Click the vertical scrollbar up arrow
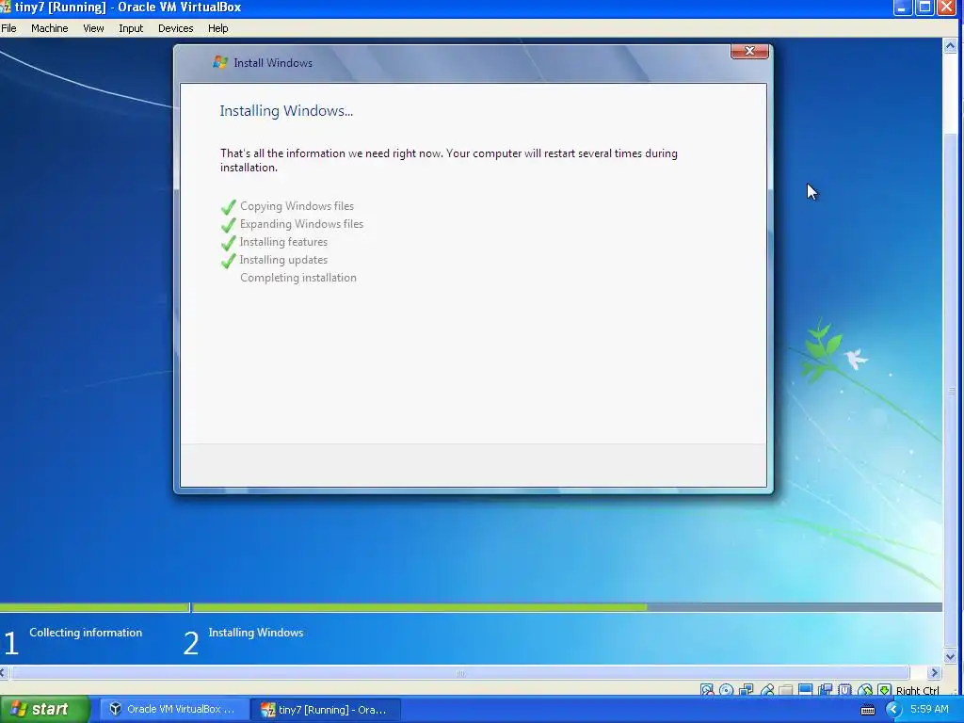964x723 pixels. [x=950, y=45]
